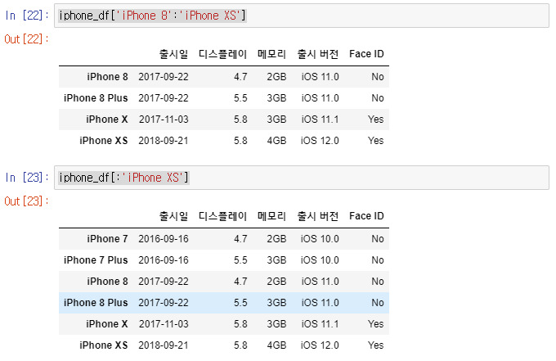Click 2016-09-16 date in iPhone 7 Plus row
Screen dimensions: 556x361
pyautogui.click(x=164, y=260)
